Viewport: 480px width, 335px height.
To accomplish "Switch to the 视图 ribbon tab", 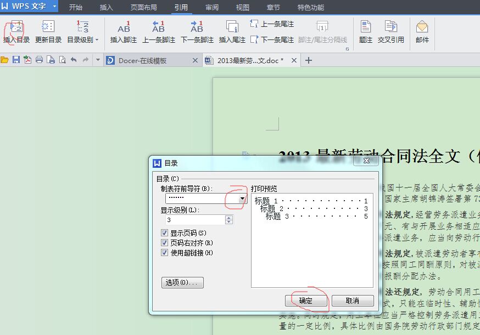I will pyautogui.click(x=243, y=7).
